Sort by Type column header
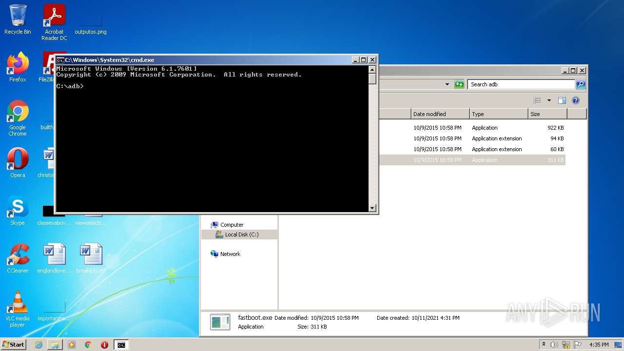Screen dimensions: 624x351 (x=499, y=114)
